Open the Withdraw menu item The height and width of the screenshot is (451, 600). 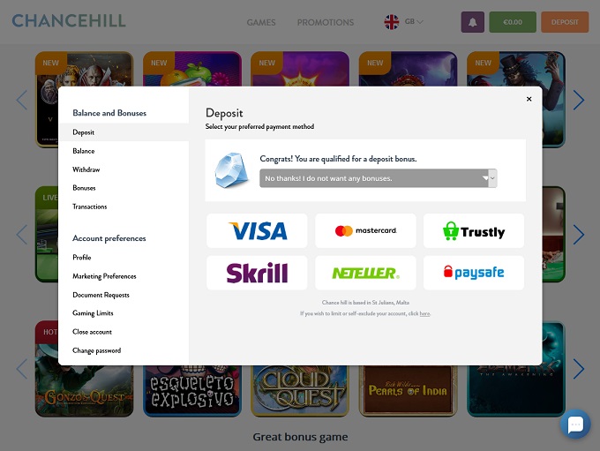tap(86, 169)
